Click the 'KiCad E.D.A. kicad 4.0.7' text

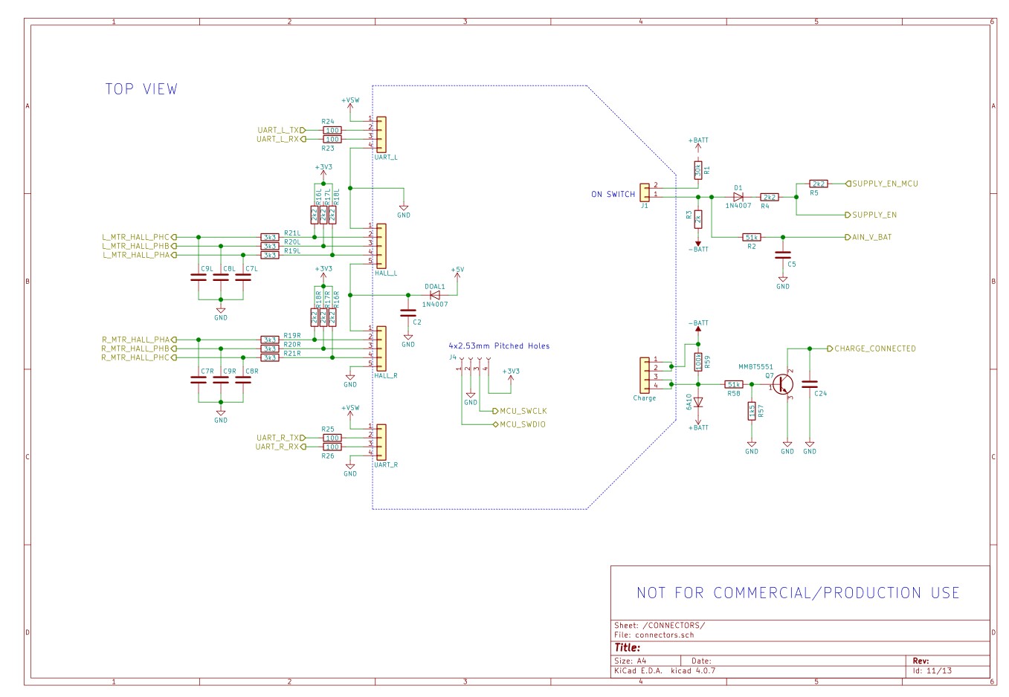pyautogui.click(x=665, y=670)
